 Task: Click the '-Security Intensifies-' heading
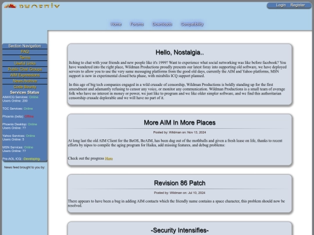point(180,230)
